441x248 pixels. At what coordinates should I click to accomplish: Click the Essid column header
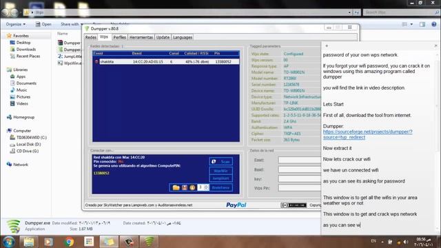click(x=98, y=53)
